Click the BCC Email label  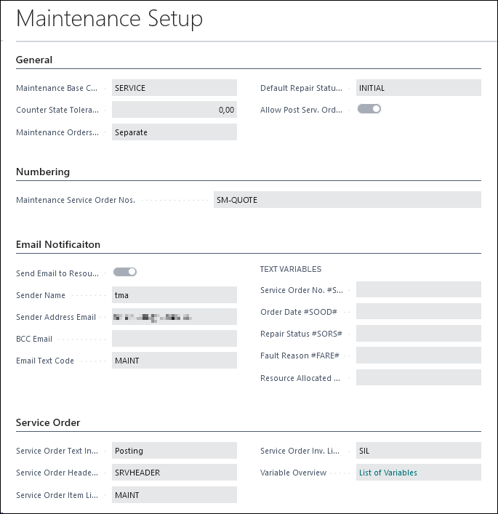click(34, 339)
